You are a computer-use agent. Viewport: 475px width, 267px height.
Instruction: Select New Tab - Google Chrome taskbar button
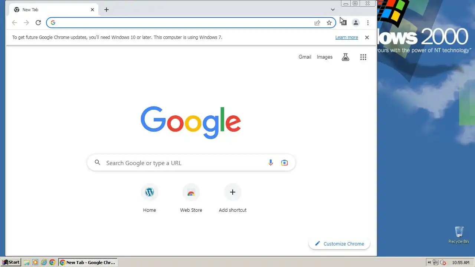(88, 262)
